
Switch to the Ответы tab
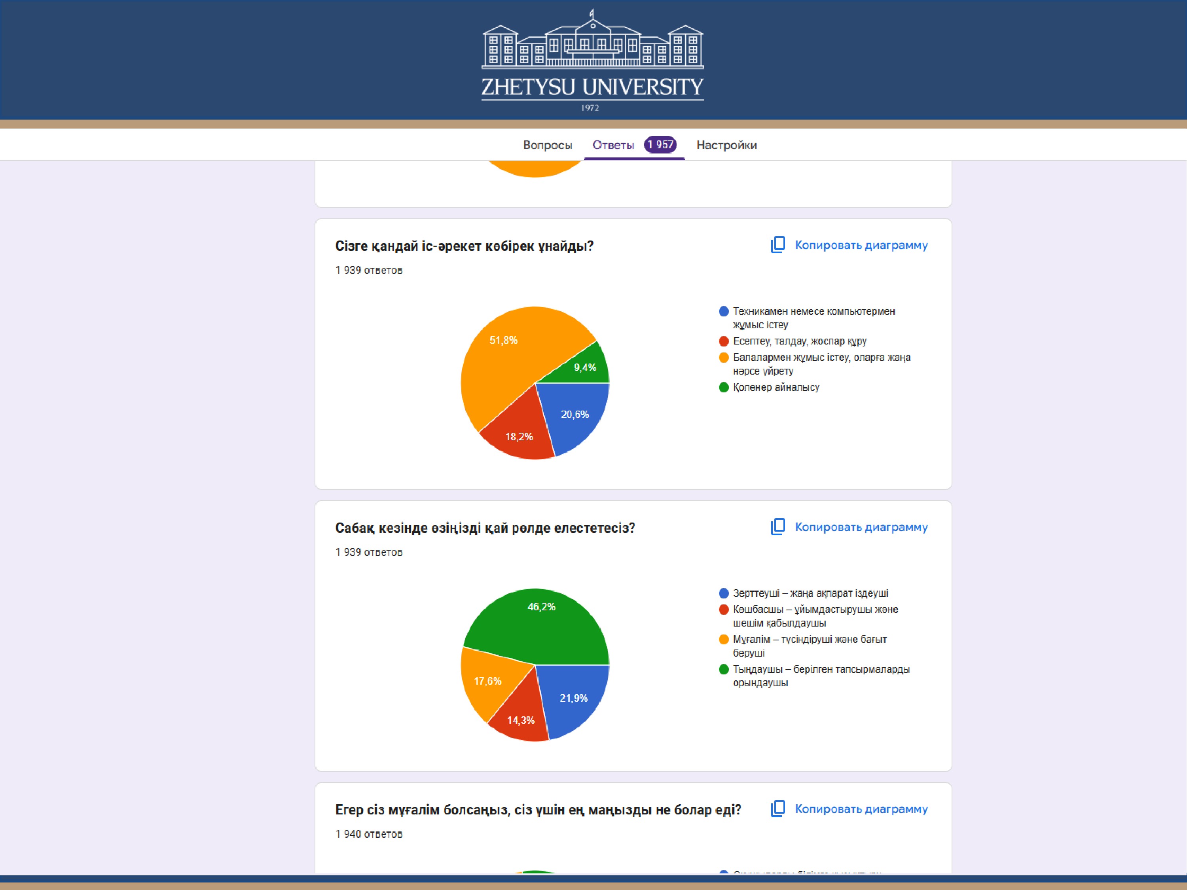pos(613,145)
